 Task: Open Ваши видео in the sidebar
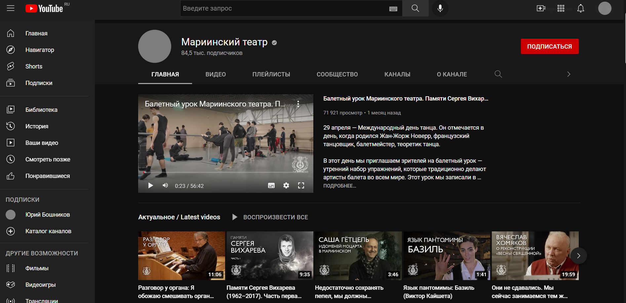tap(44, 143)
